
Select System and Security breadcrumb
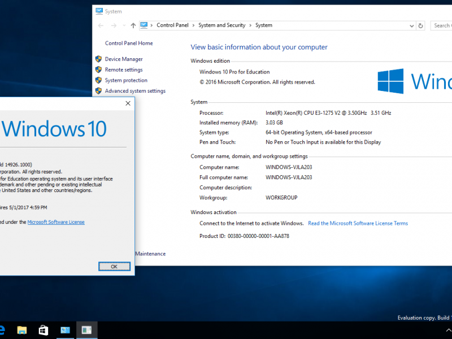point(221,25)
